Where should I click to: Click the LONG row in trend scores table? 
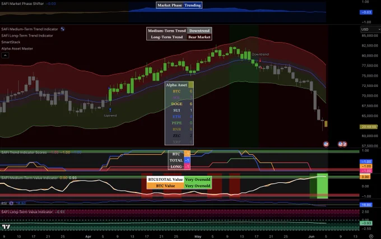point(179,167)
